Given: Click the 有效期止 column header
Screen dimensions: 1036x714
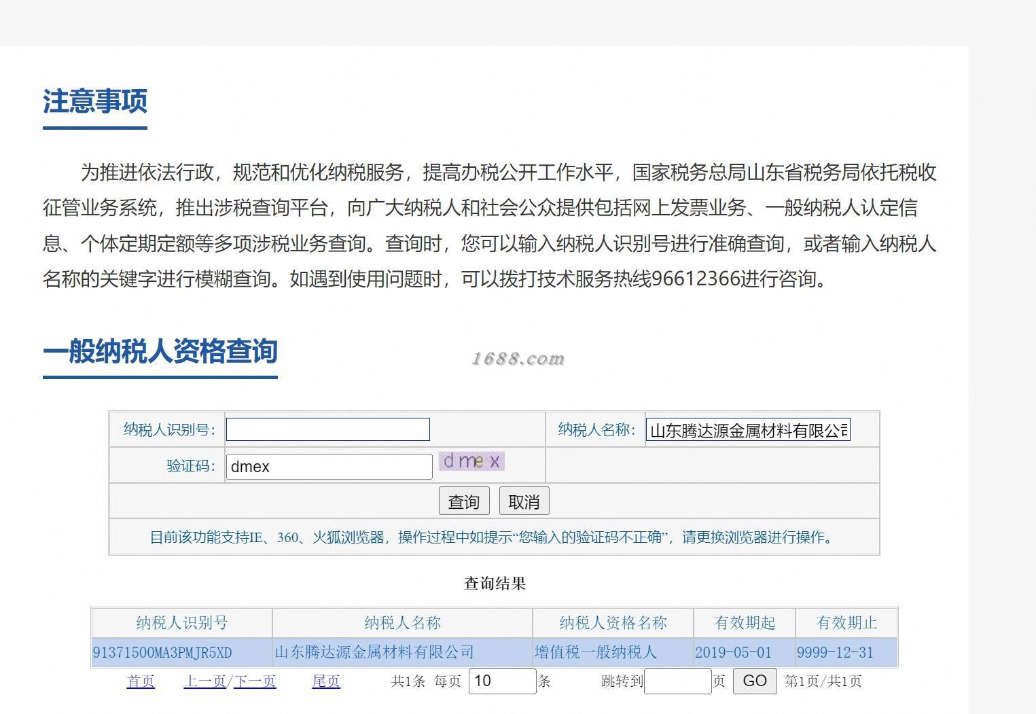Looking at the screenshot, I should tap(846, 623).
